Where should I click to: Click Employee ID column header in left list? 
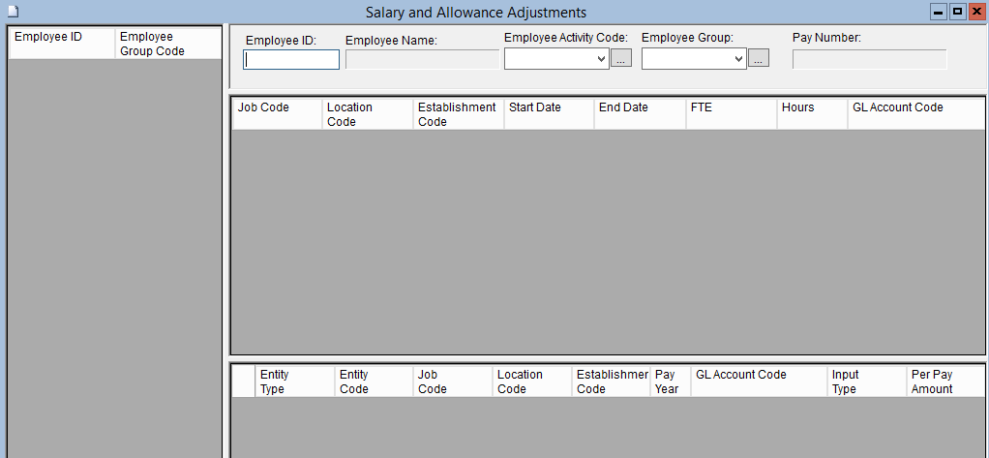(x=61, y=44)
